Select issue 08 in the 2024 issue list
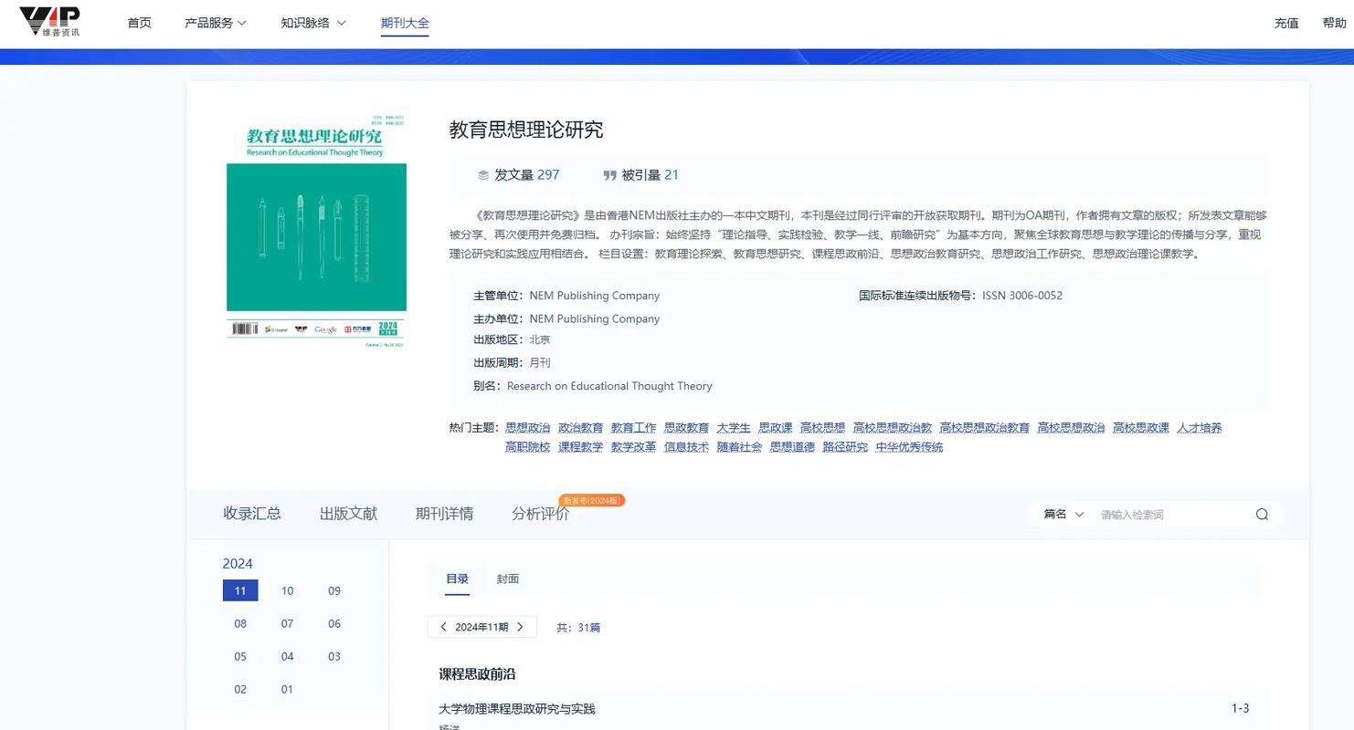 (x=239, y=623)
